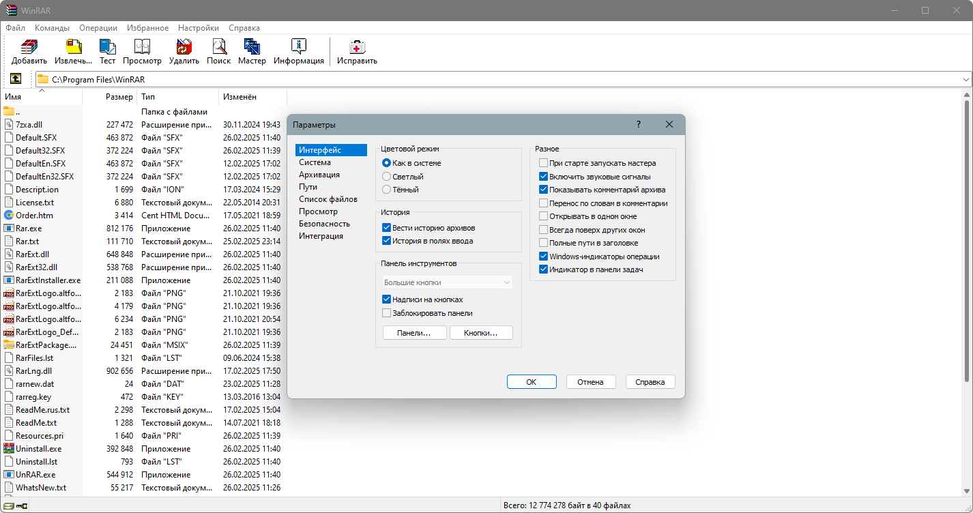Image resolution: width=973 pixels, height=513 pixels.
Task: Click the OK button
Action: tap(532, 382)
